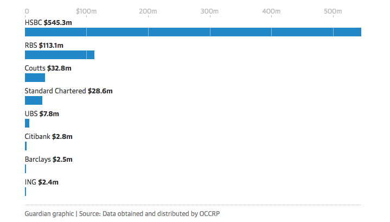Select the ING $2.4m label
This screenshot has width=390, height=222.
(x=41, y=182)
